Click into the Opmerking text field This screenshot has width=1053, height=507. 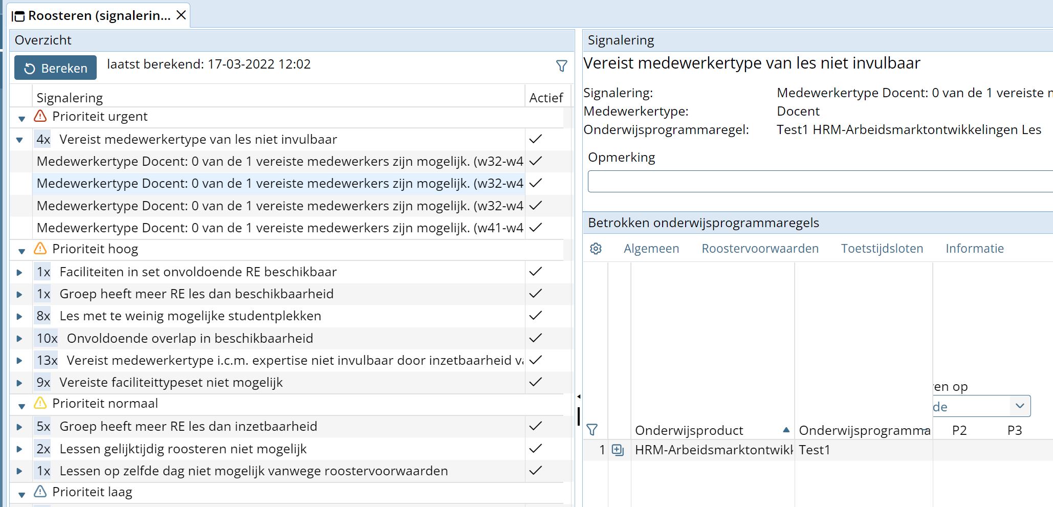click(x=820, y=182)
